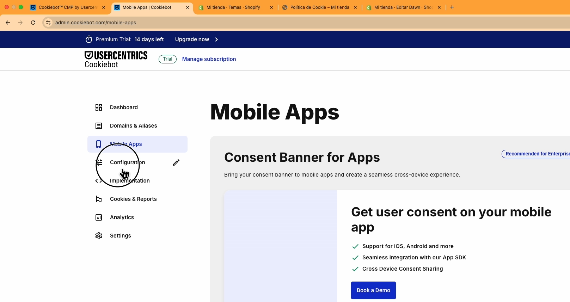Open the Manage subscription link
Viewport: 570px width, 302px height.
pyautogui.click(x=209, y=59)
